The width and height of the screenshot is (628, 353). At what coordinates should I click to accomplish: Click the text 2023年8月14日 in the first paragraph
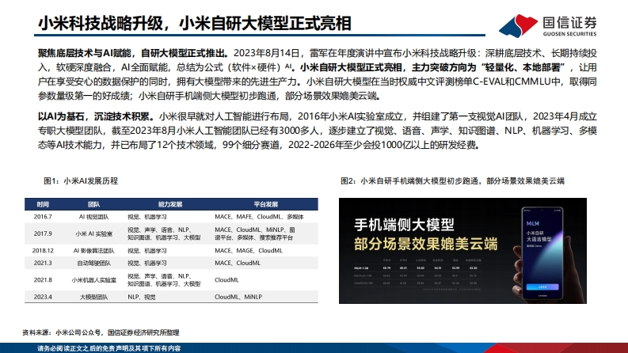point(267,53)
